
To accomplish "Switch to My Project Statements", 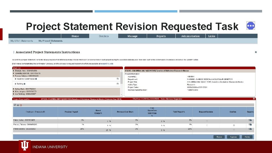I will (50, 41).
